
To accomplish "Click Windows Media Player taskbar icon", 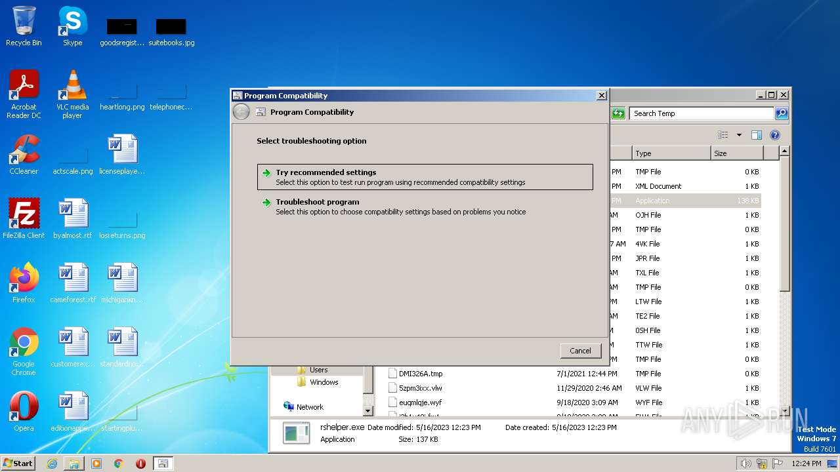I will pyautogui.click(x=96, y=463).
